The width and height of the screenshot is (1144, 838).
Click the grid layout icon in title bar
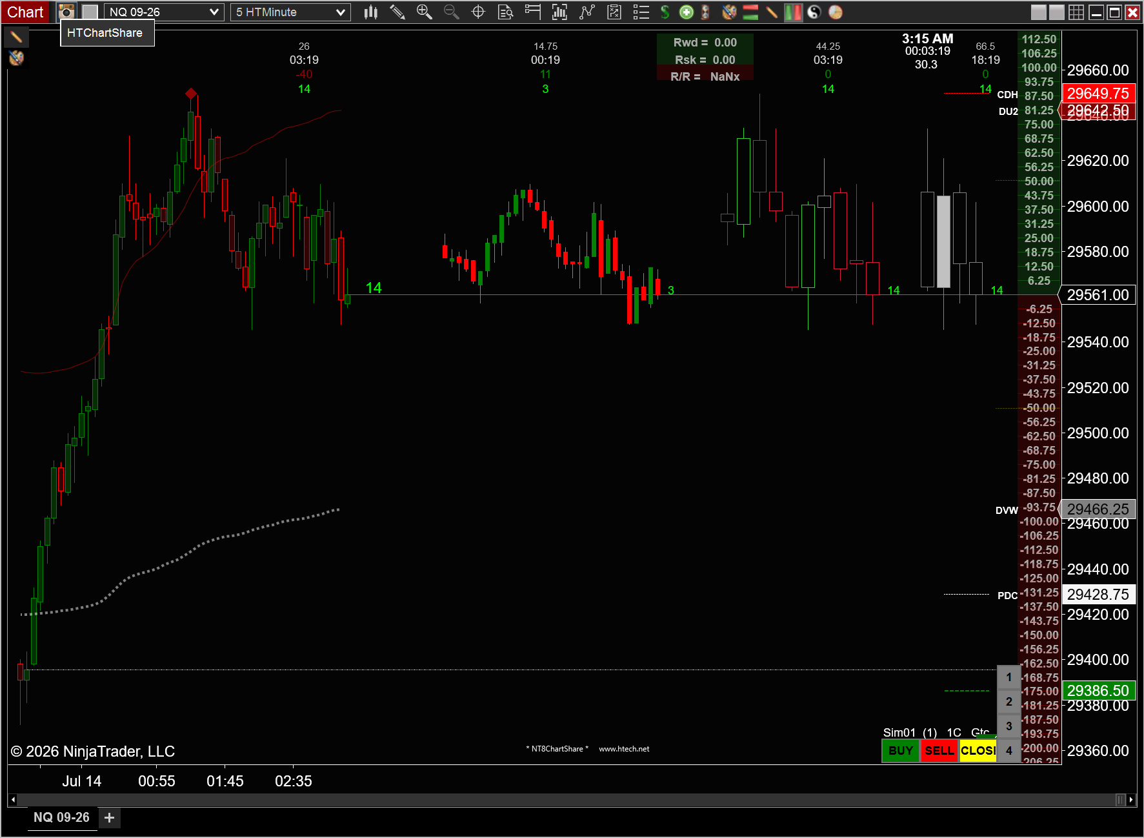(1076, 12)
